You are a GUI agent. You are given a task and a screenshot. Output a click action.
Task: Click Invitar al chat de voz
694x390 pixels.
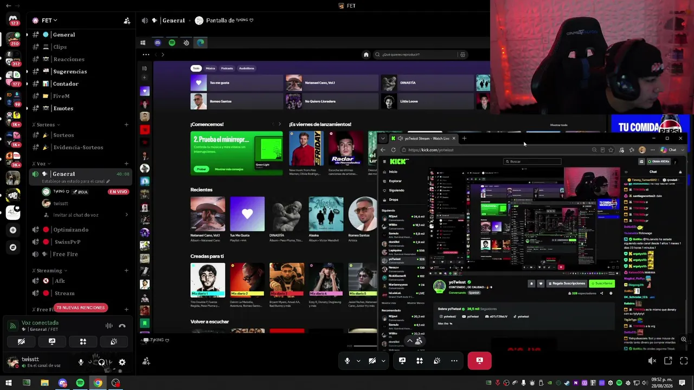(x=76, y=215)
